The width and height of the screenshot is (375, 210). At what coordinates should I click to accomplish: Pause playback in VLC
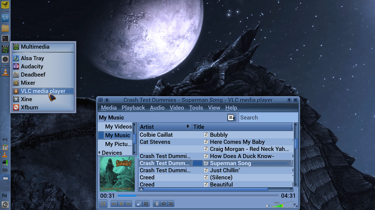[103, 204]
